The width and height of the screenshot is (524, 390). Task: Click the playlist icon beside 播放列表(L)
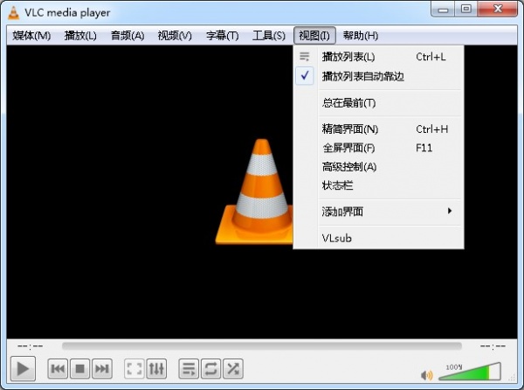pos(305,57)
